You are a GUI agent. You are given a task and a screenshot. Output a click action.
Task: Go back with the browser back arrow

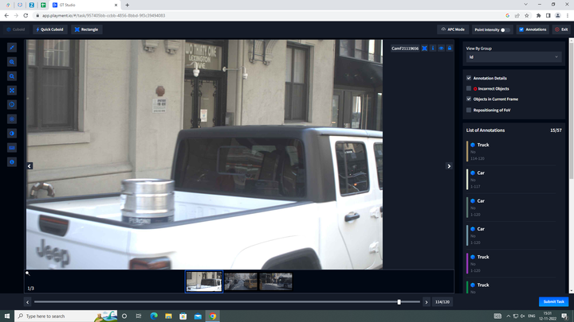6,16
